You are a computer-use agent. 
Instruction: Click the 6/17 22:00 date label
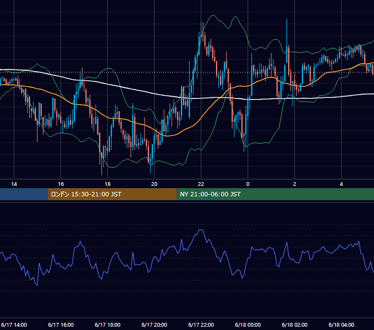201,324
